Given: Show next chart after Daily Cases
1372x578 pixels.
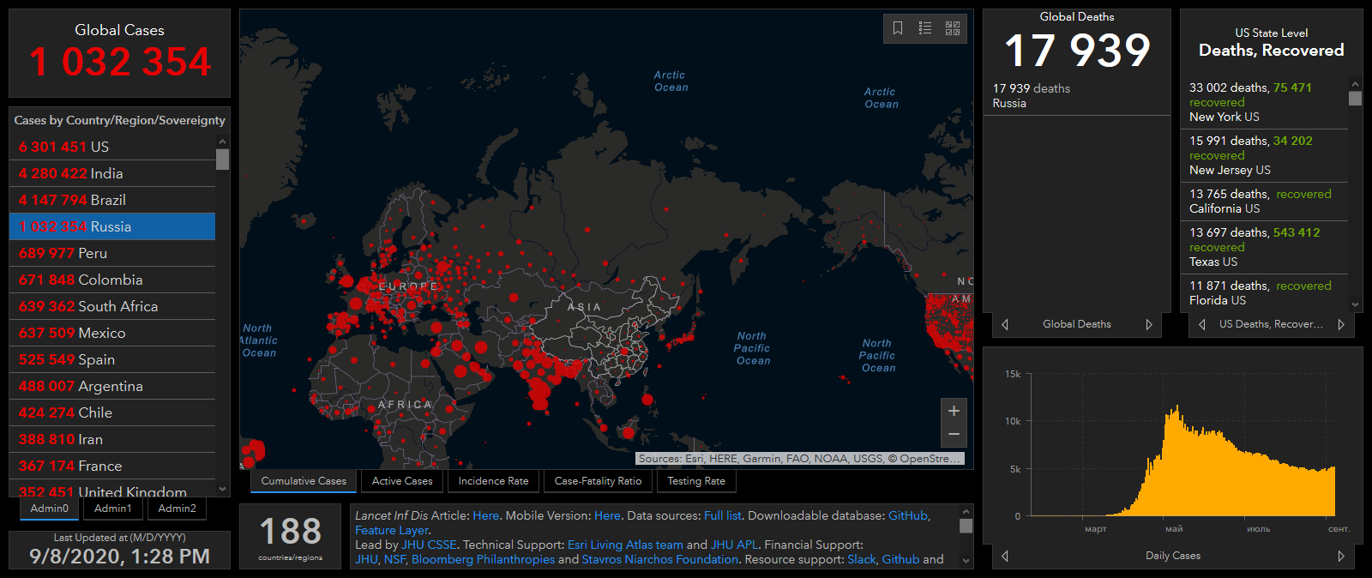Looking at the screenshot, I should click(1341, 556).
